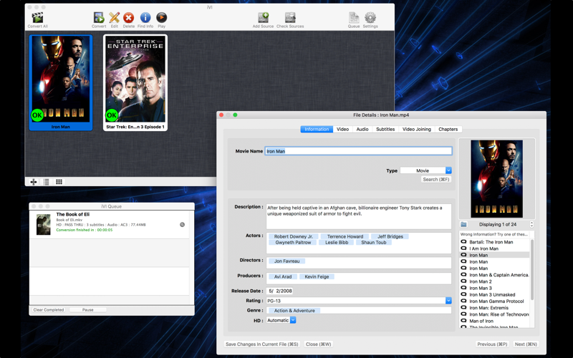Switch to grid view layout
573x358 pixels.
[x=59, y=182]
